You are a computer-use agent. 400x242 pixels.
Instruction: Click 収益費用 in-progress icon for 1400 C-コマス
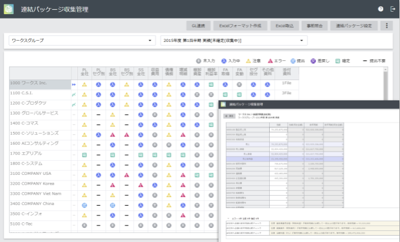(154, 124)
